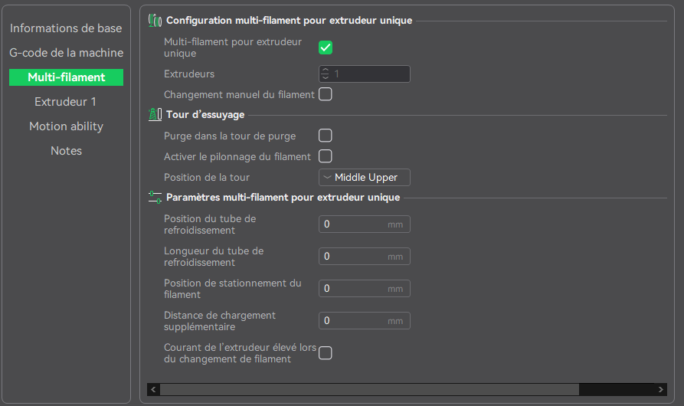Check Courant de l'extrudeur élevé option
The height and width of the screenshot is (406, 684).
tap(326, 353)
